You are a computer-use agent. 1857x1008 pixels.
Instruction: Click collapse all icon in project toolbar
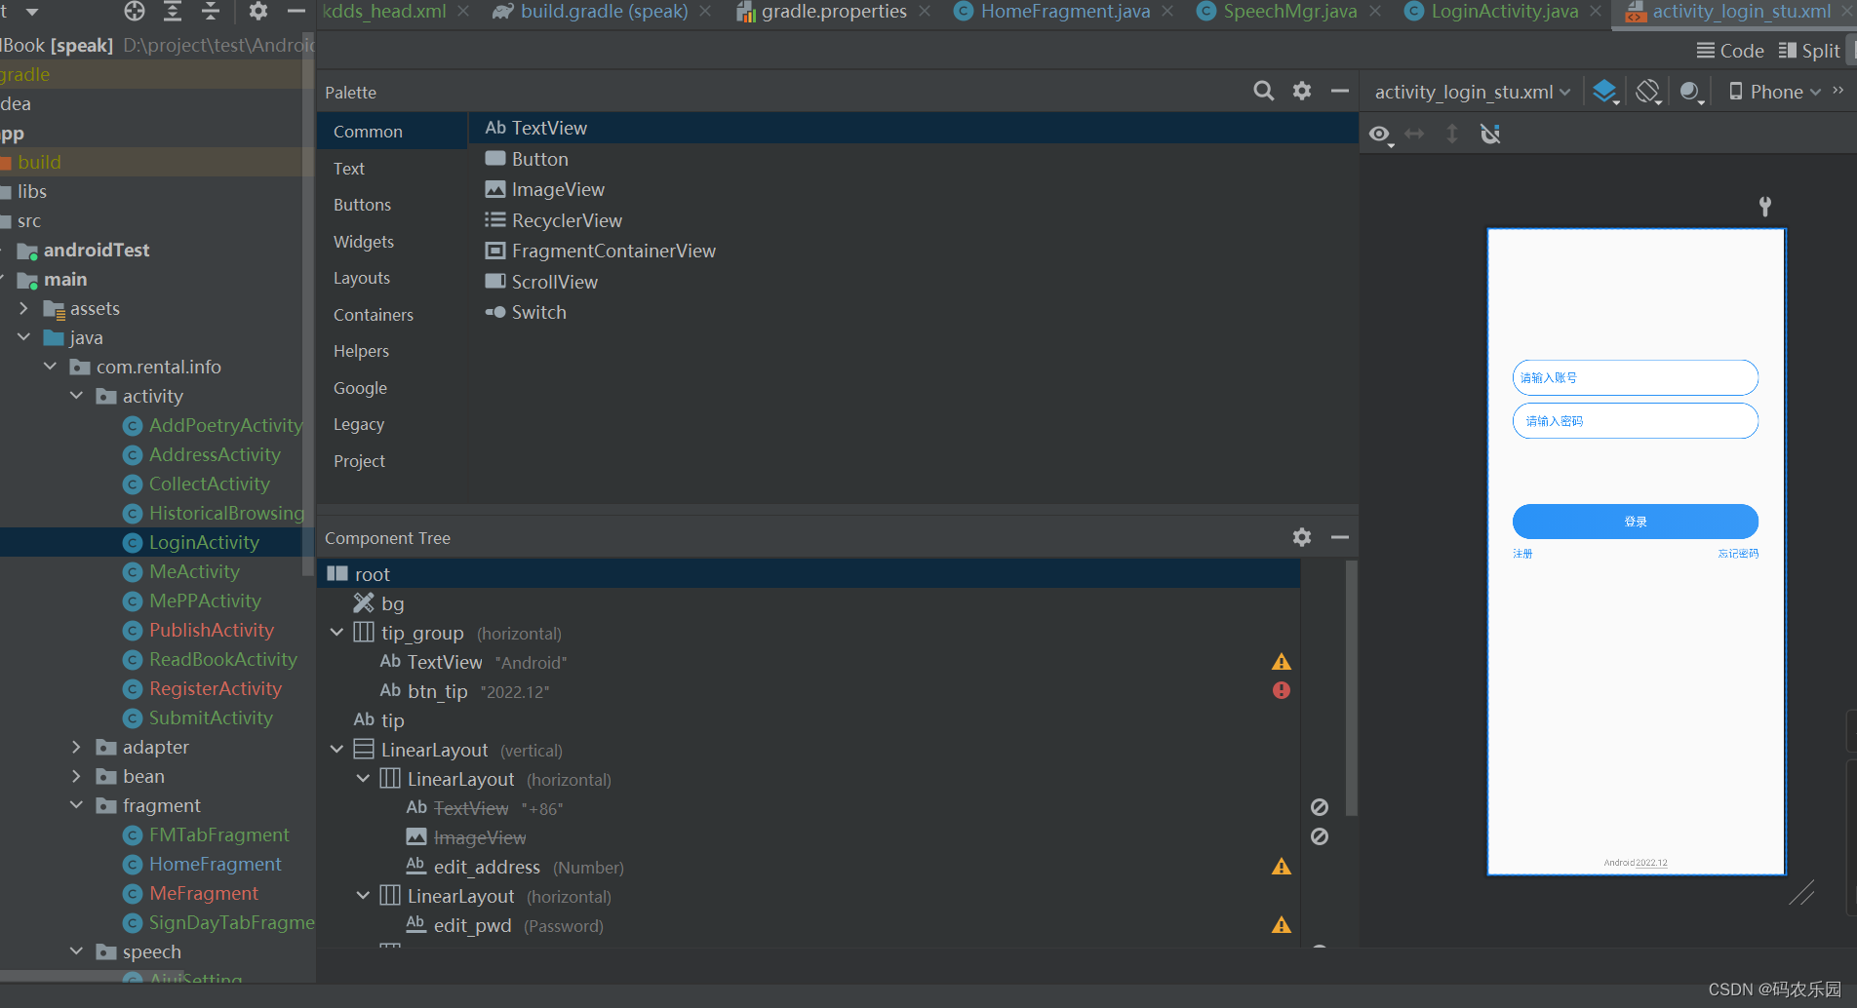tap(211, 12)
